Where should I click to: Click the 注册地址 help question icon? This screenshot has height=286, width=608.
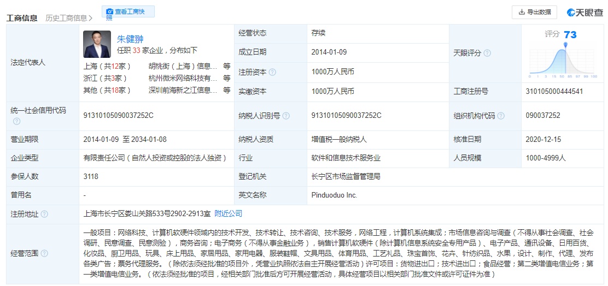coord(45,214)
